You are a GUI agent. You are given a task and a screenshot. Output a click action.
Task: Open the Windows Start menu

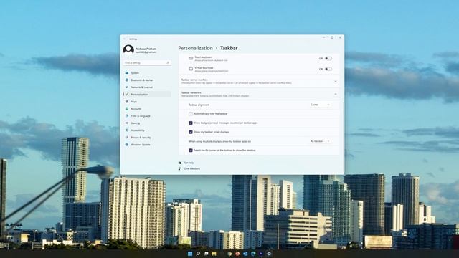(190, 254)
